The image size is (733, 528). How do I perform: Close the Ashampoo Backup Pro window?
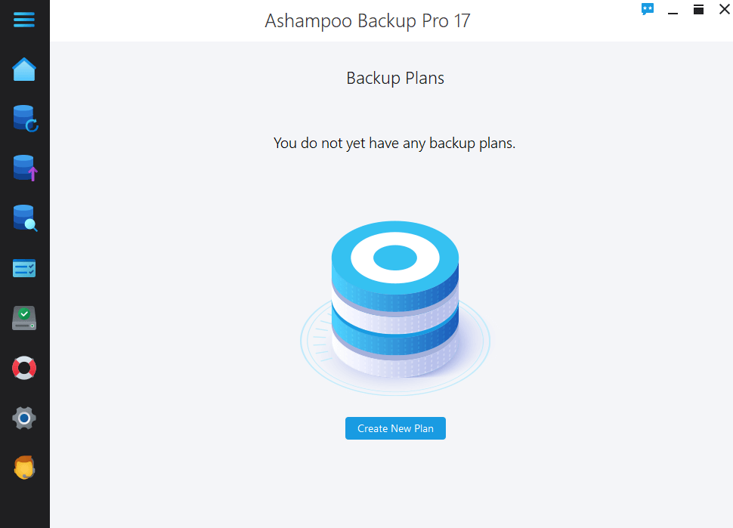click(723, 9)
